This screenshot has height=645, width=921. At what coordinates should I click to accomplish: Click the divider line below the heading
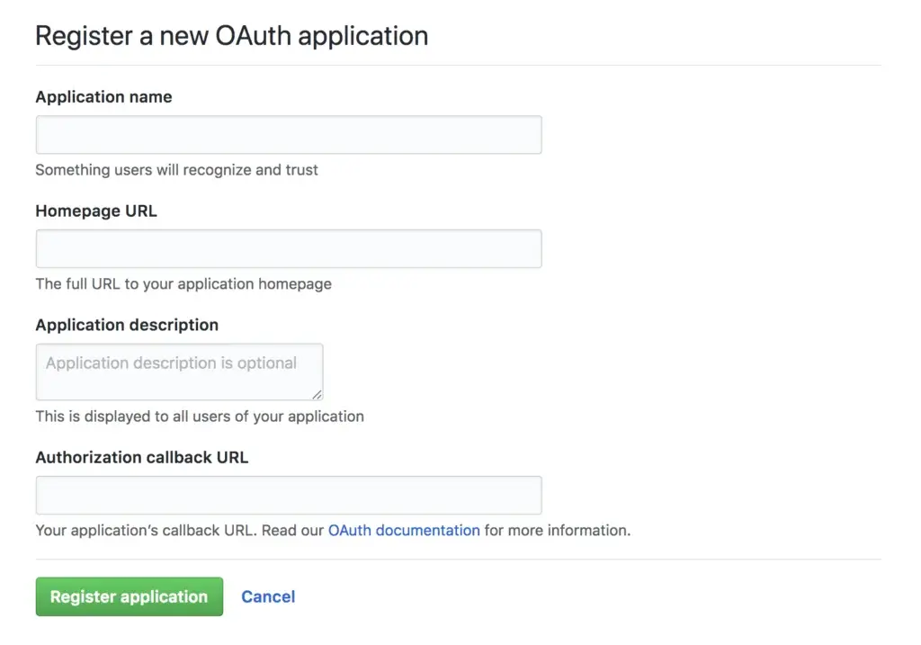click(x=458, y=65)
